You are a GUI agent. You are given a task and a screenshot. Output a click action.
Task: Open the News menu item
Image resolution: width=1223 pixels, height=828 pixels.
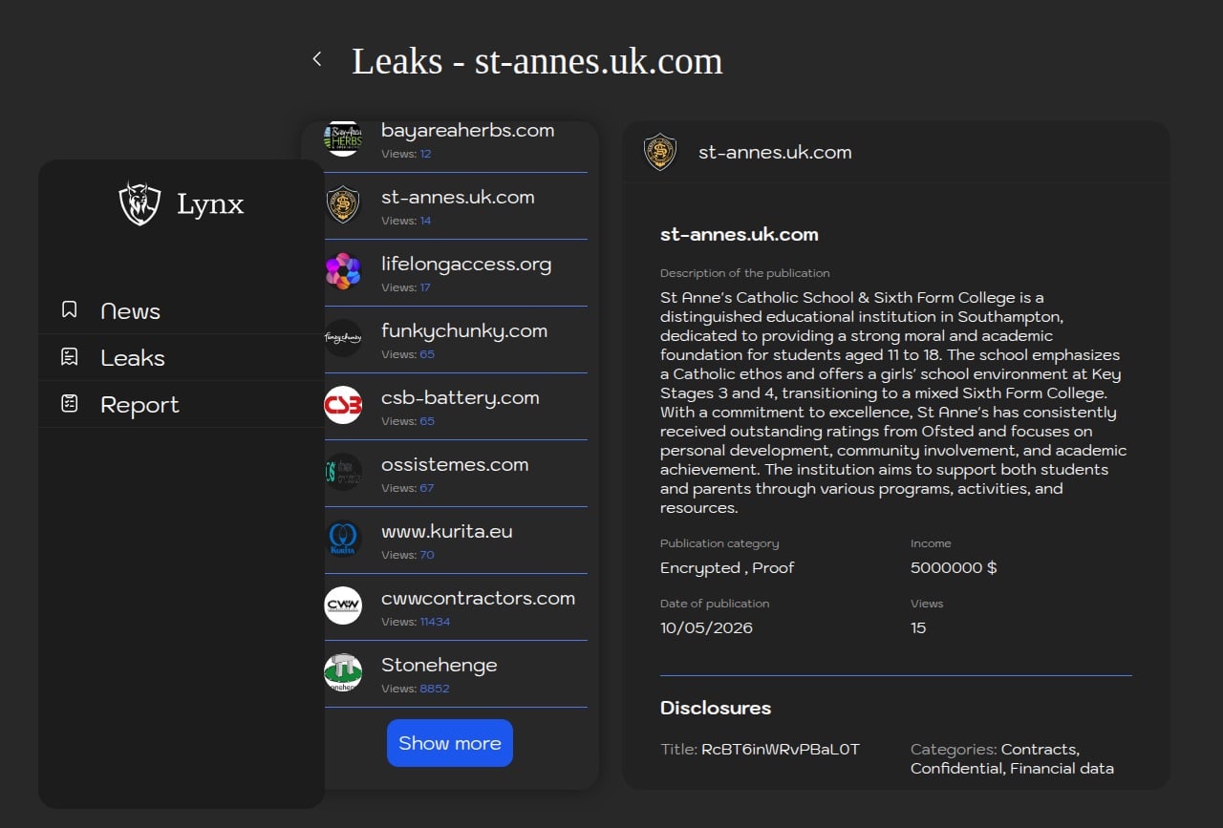[182, 310]
